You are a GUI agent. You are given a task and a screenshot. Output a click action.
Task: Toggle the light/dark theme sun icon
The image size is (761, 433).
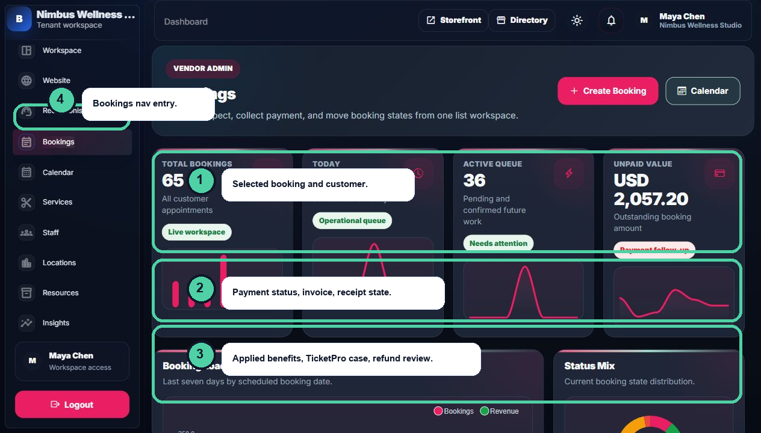(x=577, y=20)
